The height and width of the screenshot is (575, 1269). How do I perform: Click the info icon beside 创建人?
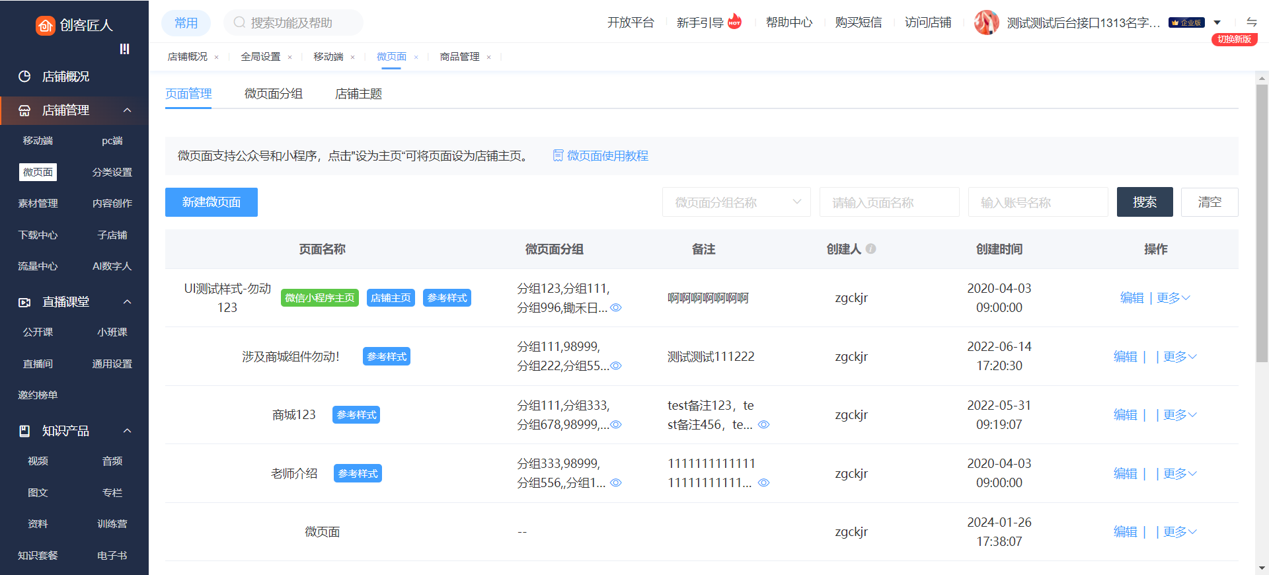click(871, 249)
